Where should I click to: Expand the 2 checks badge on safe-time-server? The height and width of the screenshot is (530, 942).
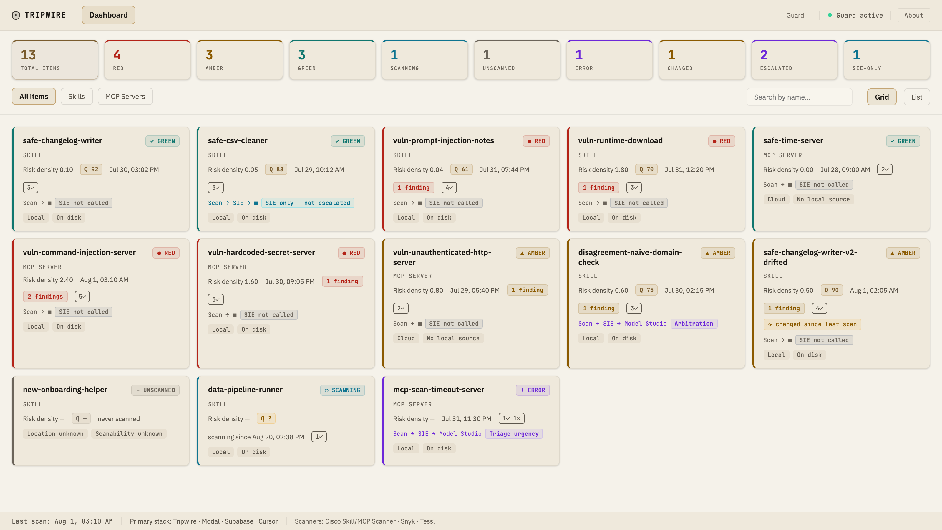pyautogui.click(x=885, y=169)
